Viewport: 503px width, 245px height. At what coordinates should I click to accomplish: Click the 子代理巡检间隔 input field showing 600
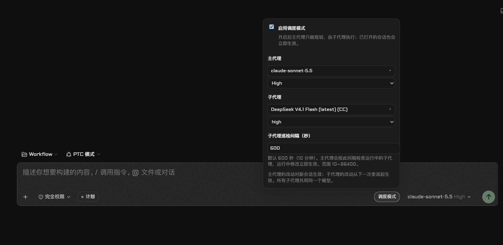(334, 148)
